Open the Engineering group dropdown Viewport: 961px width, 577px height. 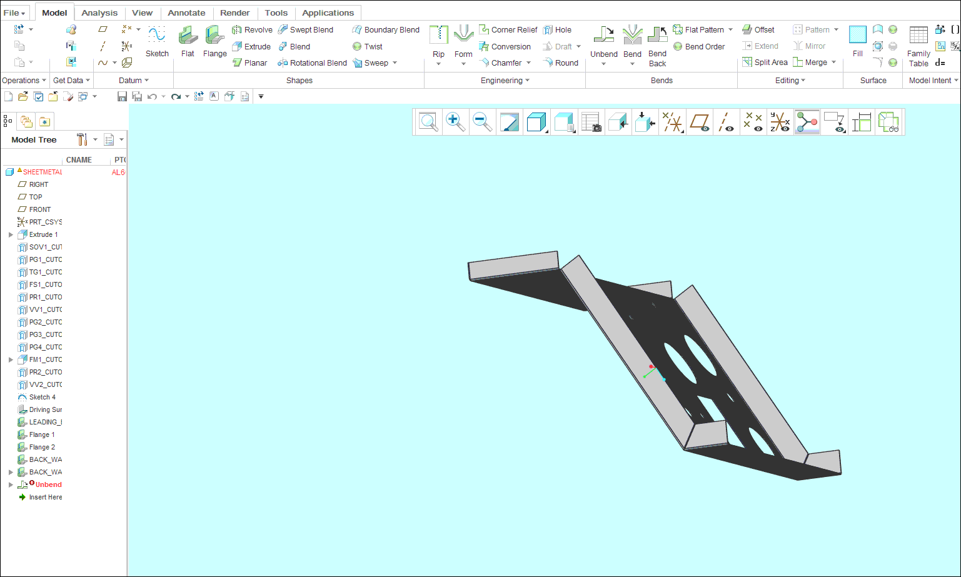[x=505, y=80]
